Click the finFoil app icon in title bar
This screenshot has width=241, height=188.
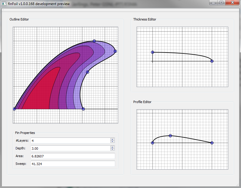[4, 4]
